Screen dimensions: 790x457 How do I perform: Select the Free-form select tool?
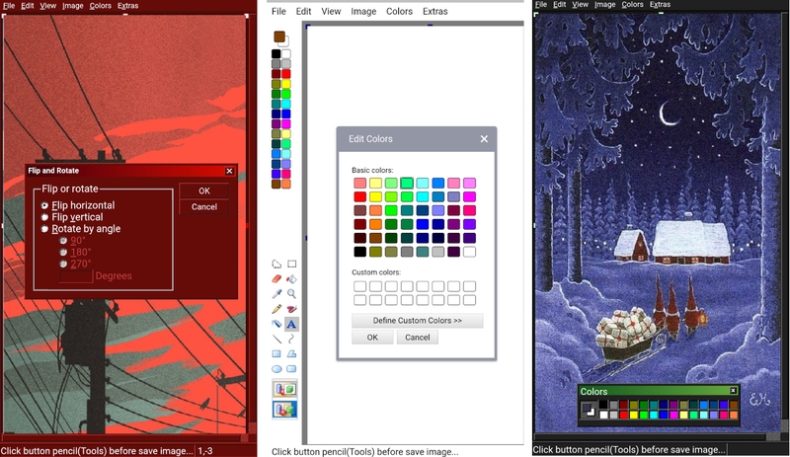pos(276,264)
